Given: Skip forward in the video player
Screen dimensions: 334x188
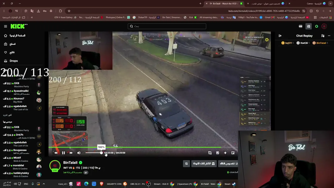Looking at the screenshot, I should [x=71, y=153].
